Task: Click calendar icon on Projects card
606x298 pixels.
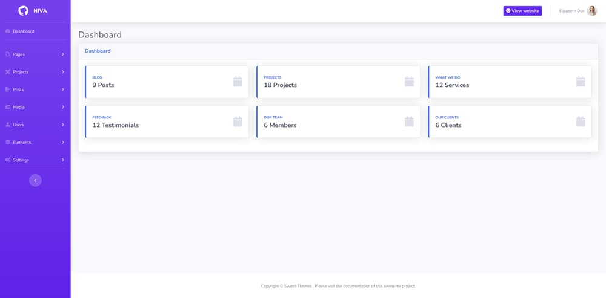Action: tap(409, 82)
